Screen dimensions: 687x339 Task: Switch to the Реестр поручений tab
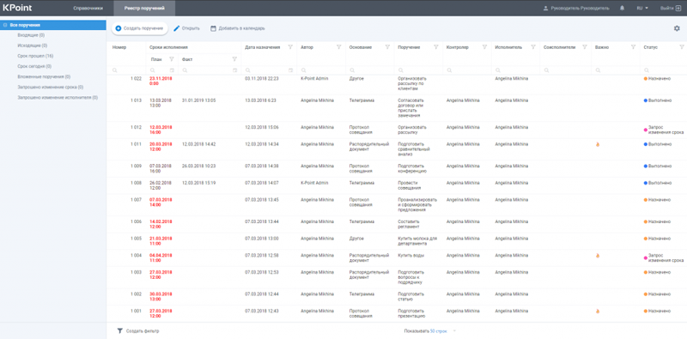coord(144,8)
